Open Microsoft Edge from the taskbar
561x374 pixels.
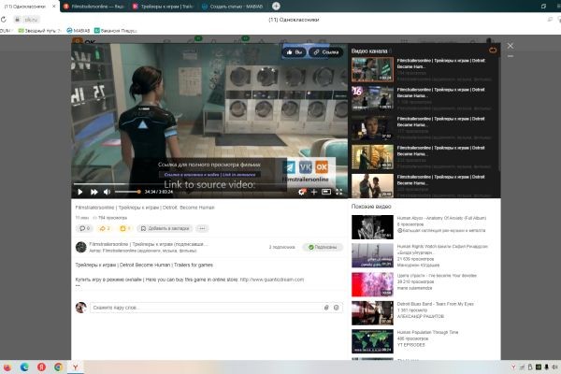click(24, 367)
